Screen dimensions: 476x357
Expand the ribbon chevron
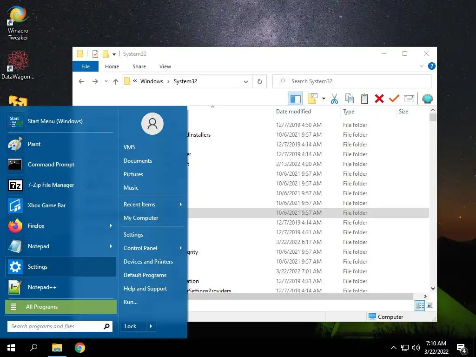click(421, 66)
